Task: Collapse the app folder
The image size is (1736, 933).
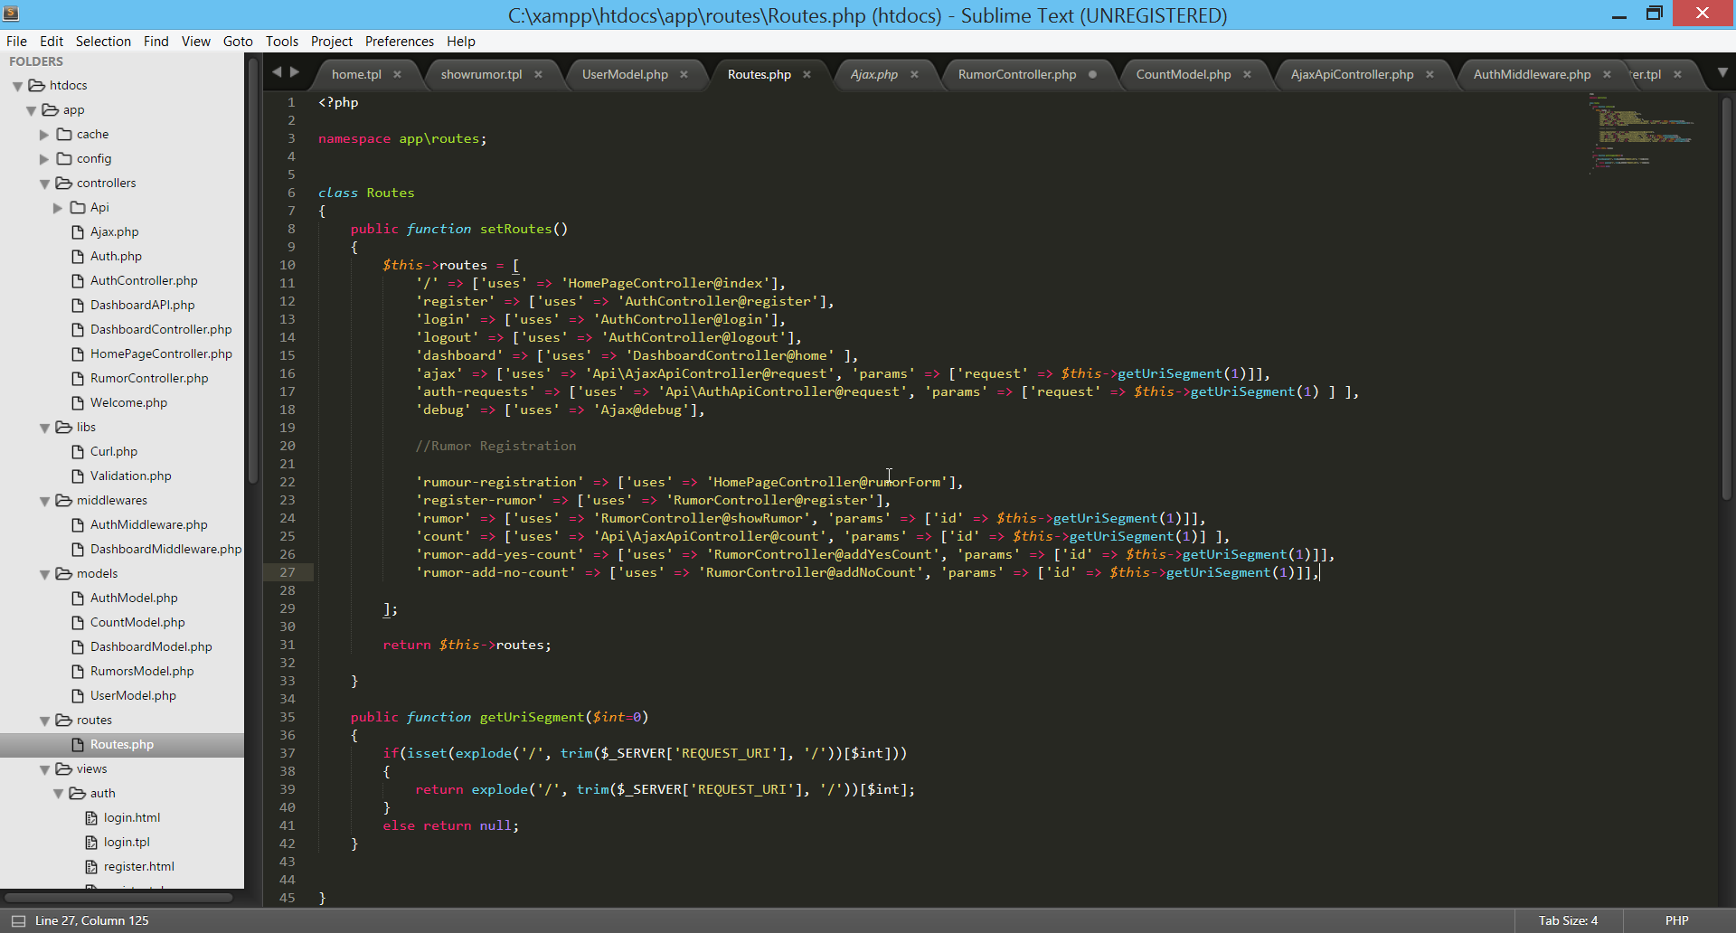Action: click(32, 110)
